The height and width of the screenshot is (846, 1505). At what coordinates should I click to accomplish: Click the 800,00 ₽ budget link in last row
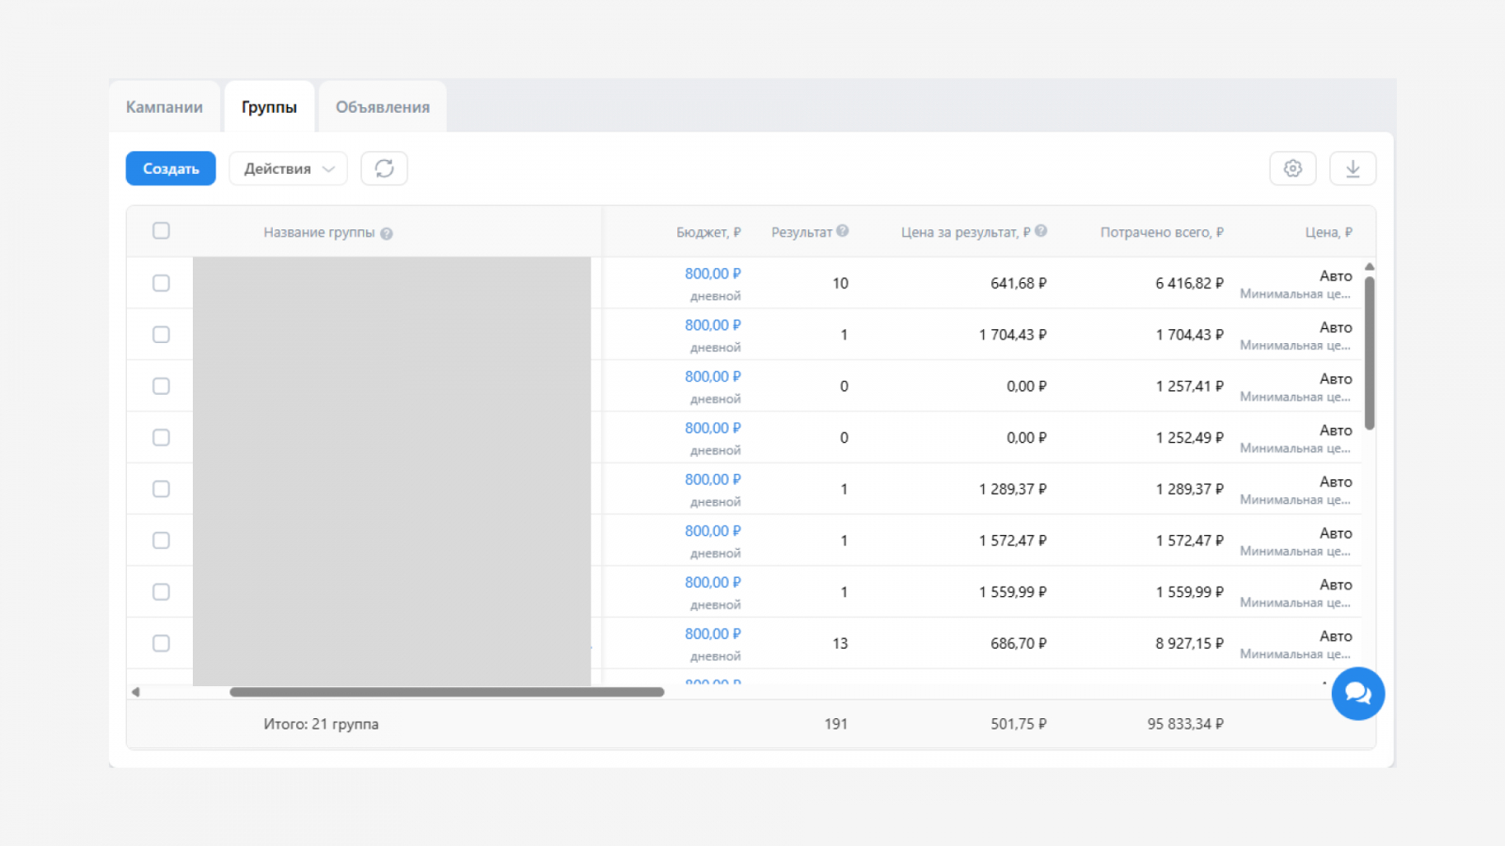point(712,634)
